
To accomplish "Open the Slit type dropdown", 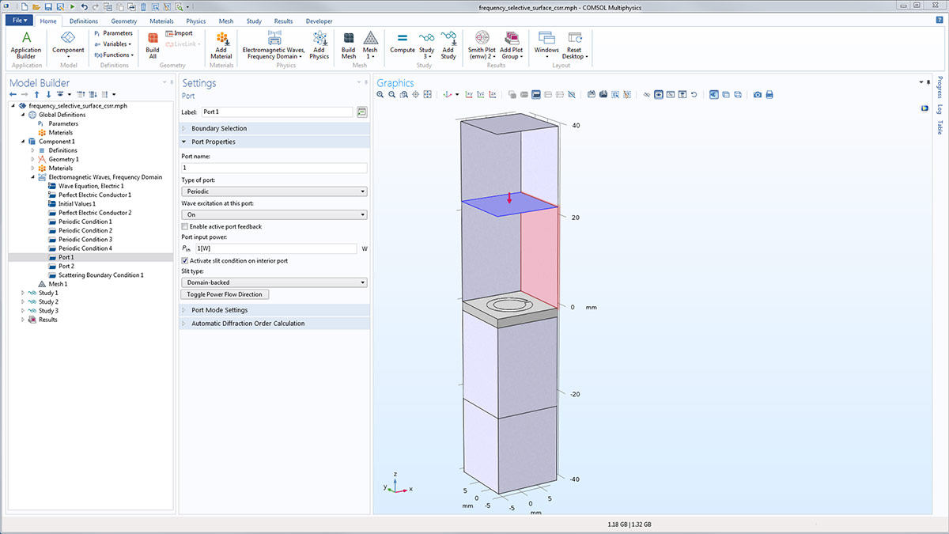I will pyautogui.click(x=274, y=282).
